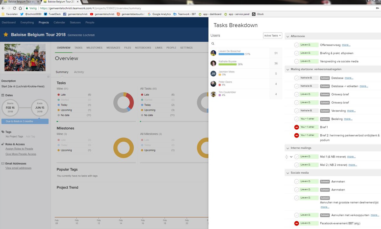The width and height of the screenshot is (381, 229).
Task: Click the user search field in Tasks Breakdown
Action: tap(246, 44)
